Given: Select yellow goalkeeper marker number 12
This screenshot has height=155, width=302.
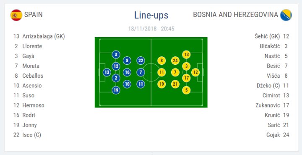Looking at the screenshot, I should [x=195, y=72].
